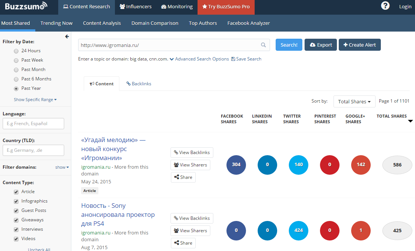Viewport: 415px width, 251px height.
Task: Uncheck the Interviews content type
Action: [x=16, y=229]
